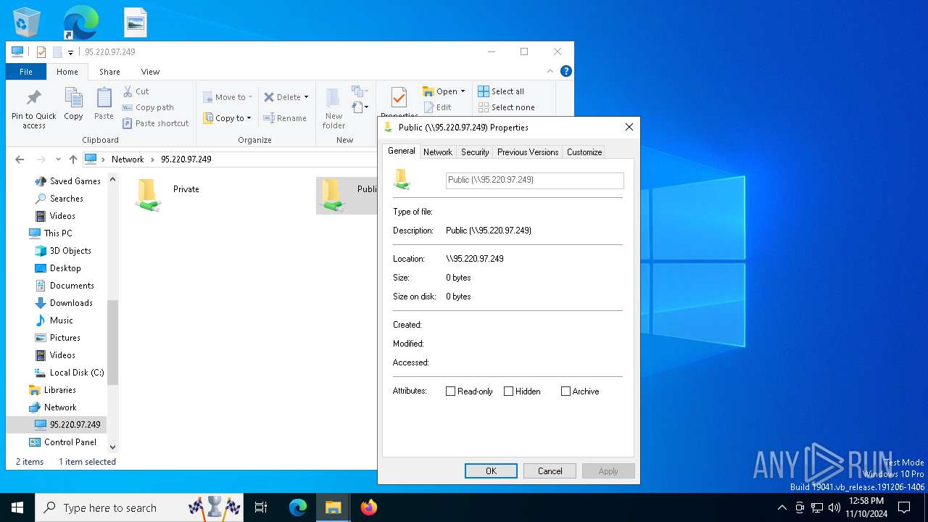The width and height of the screenshot is (928, 522).
Task: Click the blue Help question icon
Action: pos(566,71)
